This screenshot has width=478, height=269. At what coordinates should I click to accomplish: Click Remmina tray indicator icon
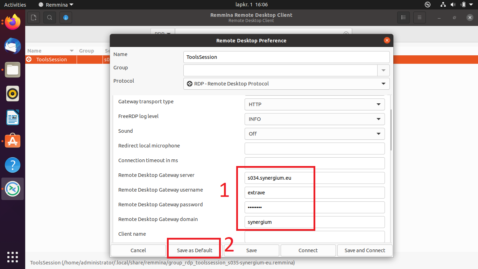point(427,5)
